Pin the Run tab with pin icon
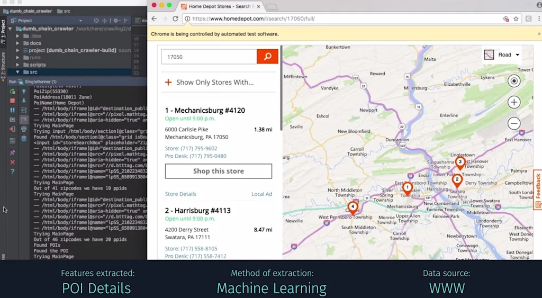This screenshot has width=542, height=298. (13, 152)
